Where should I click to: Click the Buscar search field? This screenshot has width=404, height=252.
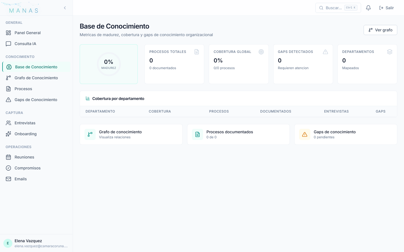(337, 8)
